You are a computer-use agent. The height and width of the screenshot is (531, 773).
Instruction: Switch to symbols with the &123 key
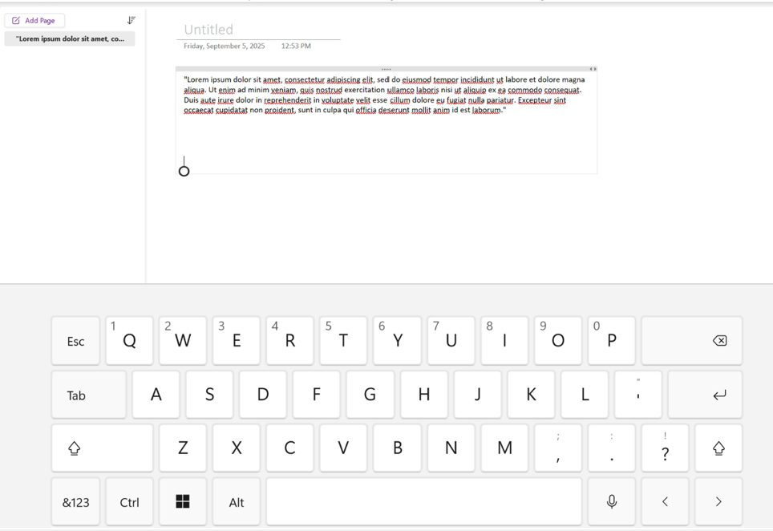(x=75, y=501)
